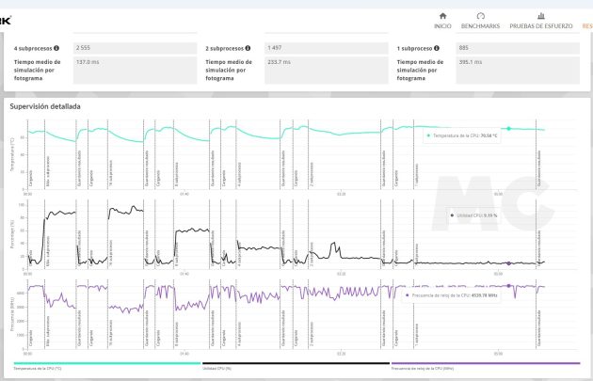
Task: Click info icon next to 4 subprocesos
Action: 56,47
